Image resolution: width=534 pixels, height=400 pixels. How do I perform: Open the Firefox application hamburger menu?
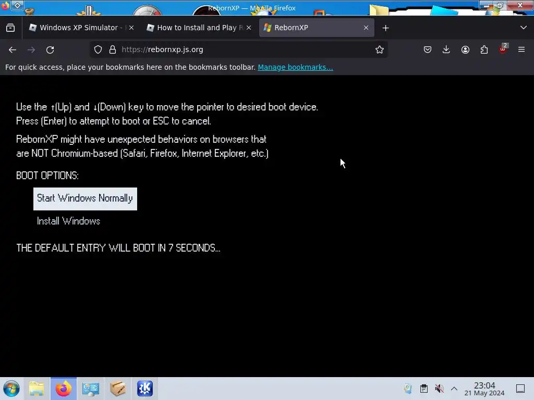[x=521, y=49]
